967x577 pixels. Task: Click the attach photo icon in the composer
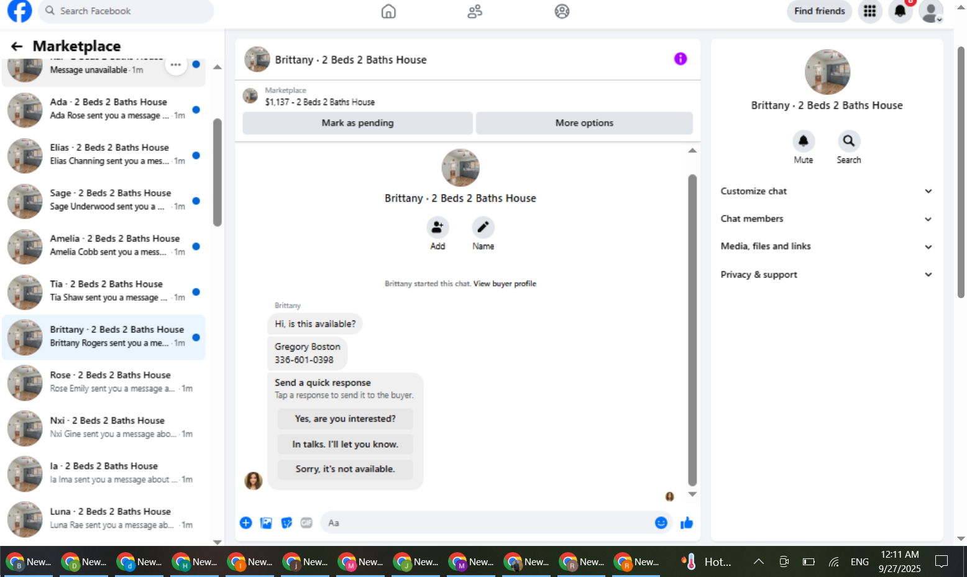click(x=266, y=523)
